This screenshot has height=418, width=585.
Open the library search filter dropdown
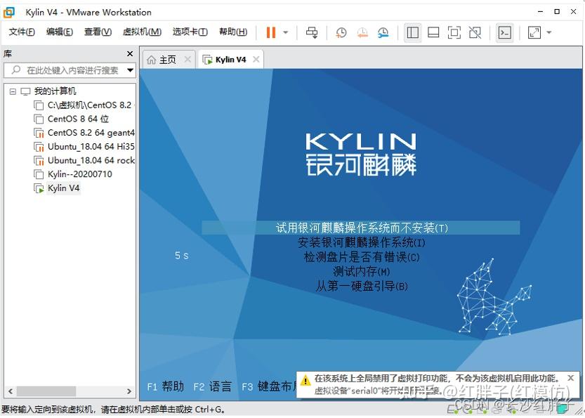point(130,70)
